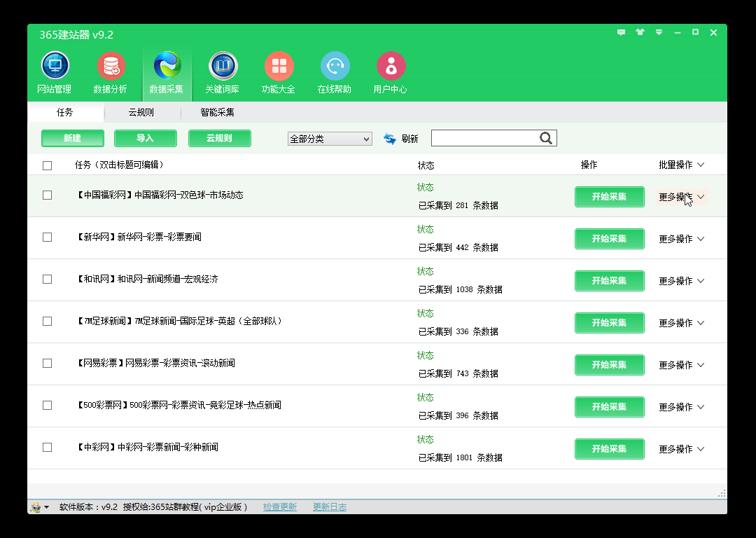Select the 中彩网-彩票新闻-彩种新闻 task title

pyautogui.click(x=148, y=448)
